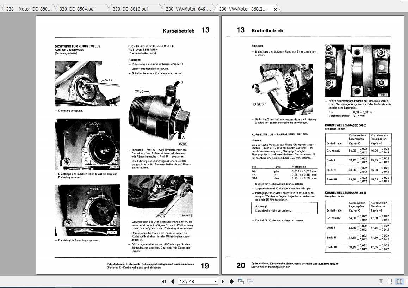Open the page number dropdown arrow
Viewport: 408px width, 288px height.
click(x=216, y=281)
